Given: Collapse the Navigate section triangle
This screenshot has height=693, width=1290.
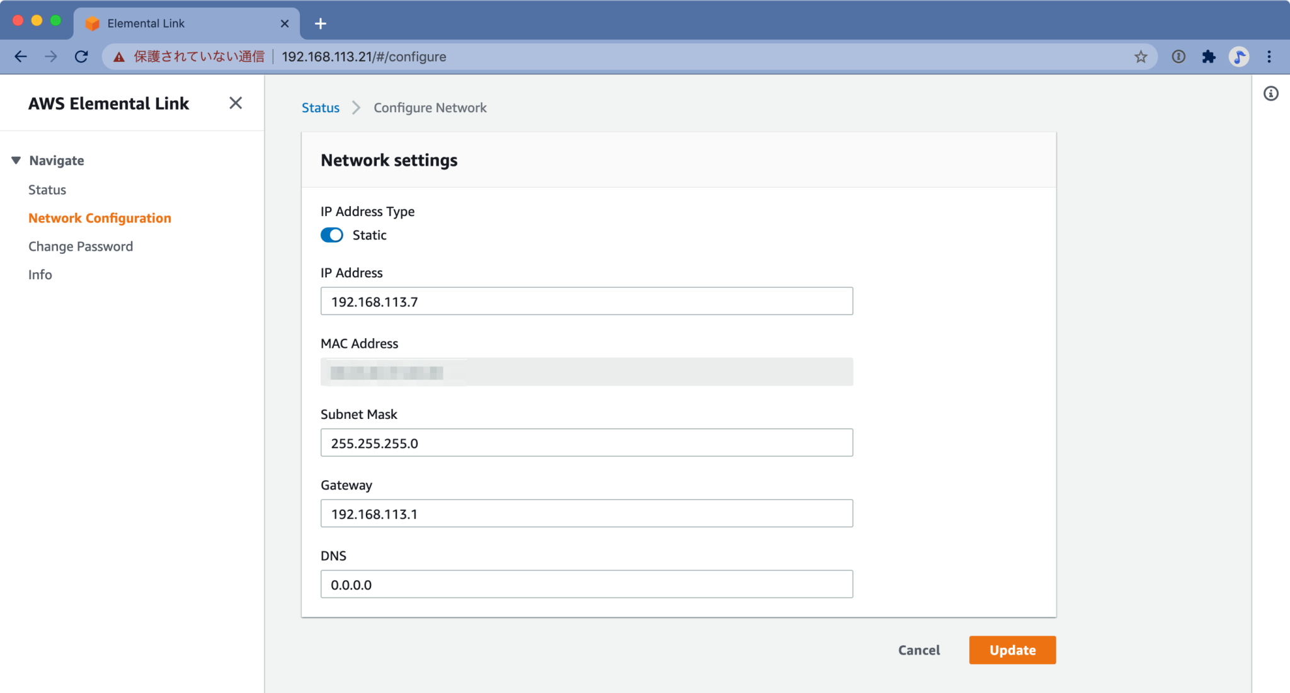Looking at the screenshot, I should (16, 160).
